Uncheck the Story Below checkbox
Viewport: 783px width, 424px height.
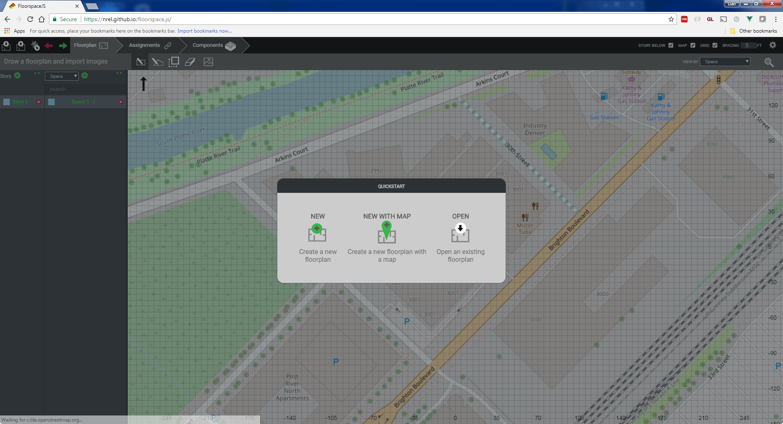(x=671, y=45)
